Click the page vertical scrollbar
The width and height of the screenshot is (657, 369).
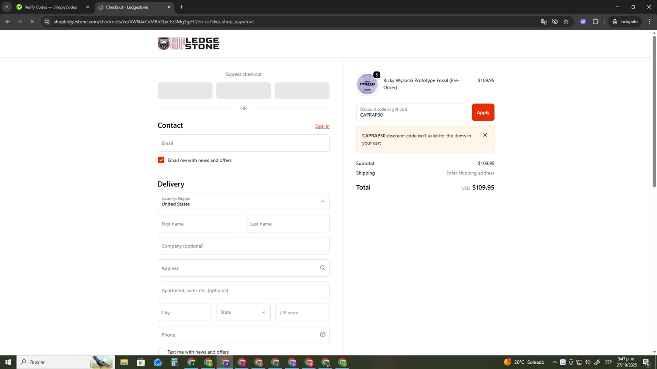pyautogui.click(x=654, y=111)
